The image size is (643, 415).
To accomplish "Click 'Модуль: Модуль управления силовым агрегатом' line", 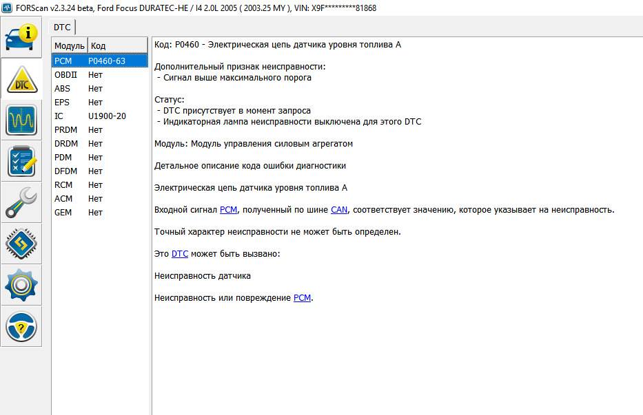I will tap(254, 144).
